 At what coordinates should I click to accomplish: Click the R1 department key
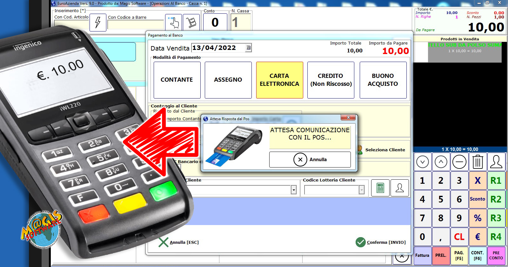(x=496, y=181)
